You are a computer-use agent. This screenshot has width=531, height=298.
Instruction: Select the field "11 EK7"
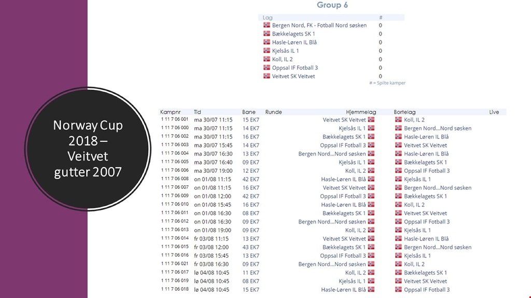(x=251, y=273)
